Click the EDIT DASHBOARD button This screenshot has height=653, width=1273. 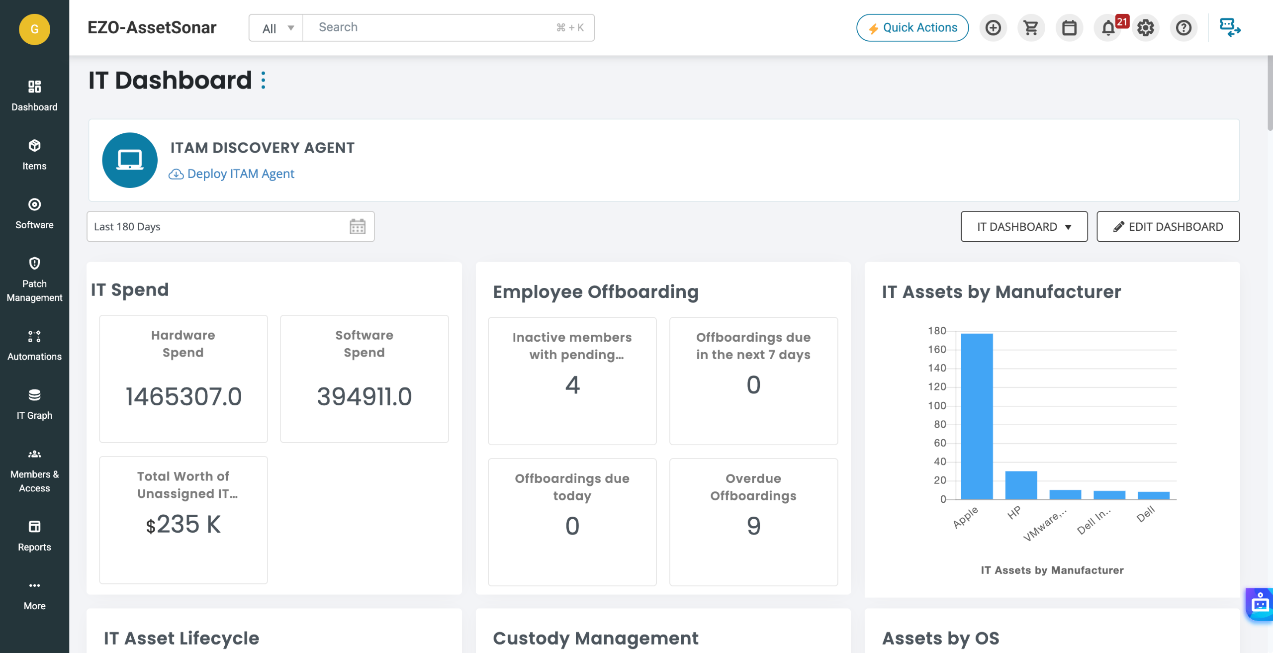(x=1168, y=227)
